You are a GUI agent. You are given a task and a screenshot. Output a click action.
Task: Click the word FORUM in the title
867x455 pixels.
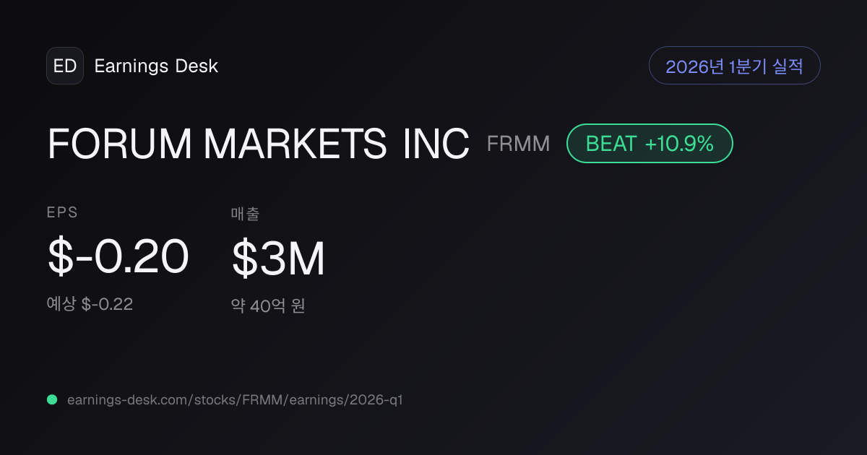(120, 143)
